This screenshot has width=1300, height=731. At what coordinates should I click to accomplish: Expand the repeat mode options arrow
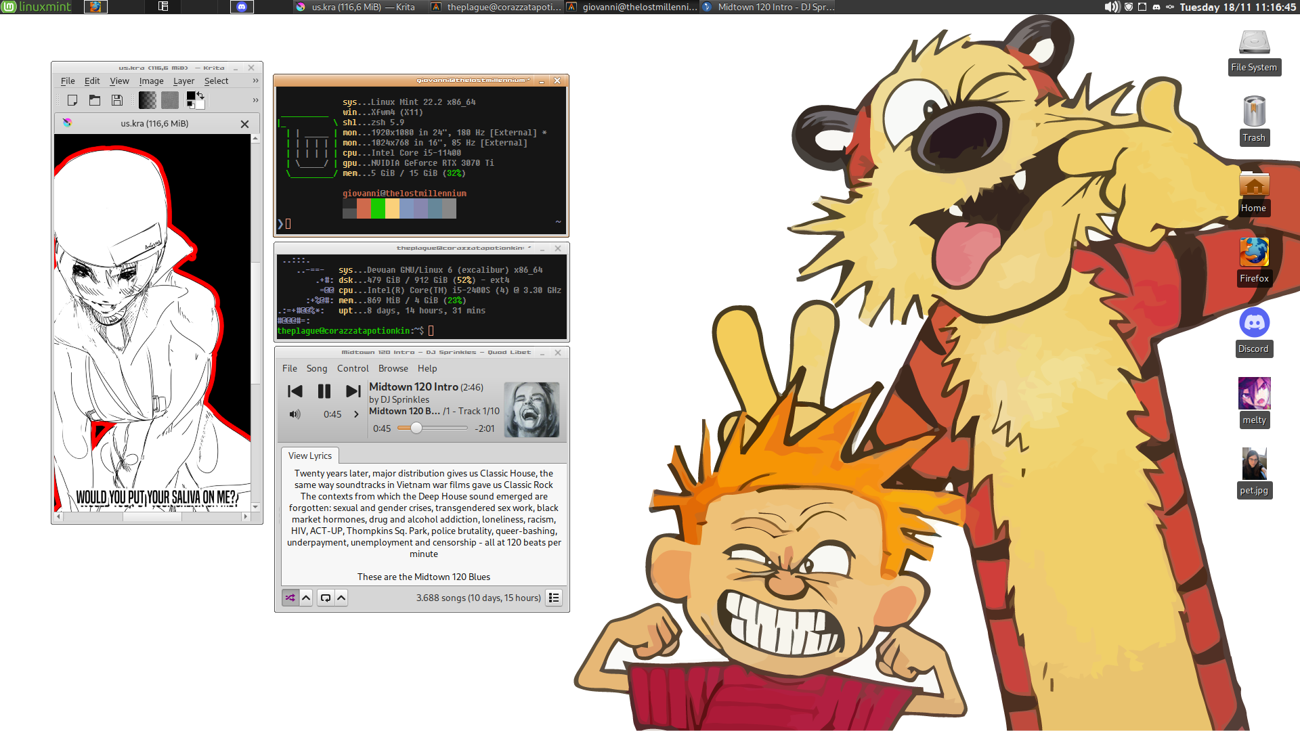click(x=341, y=598)
